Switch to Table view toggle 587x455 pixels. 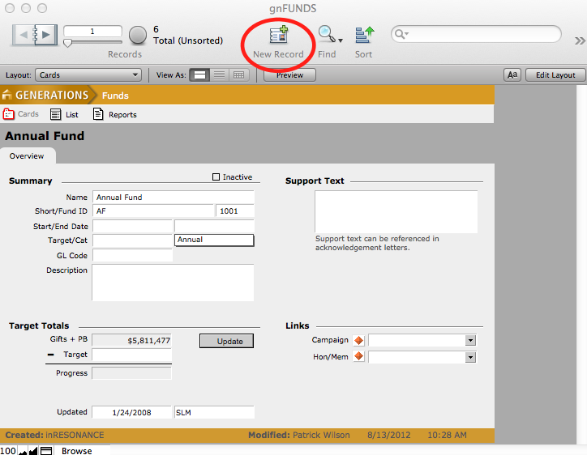click(238, 75)
